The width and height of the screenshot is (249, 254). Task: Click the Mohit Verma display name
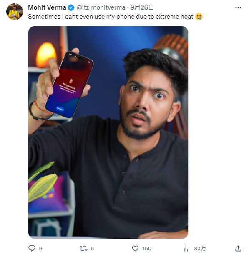pyautogui.click(x=47, y=7)
